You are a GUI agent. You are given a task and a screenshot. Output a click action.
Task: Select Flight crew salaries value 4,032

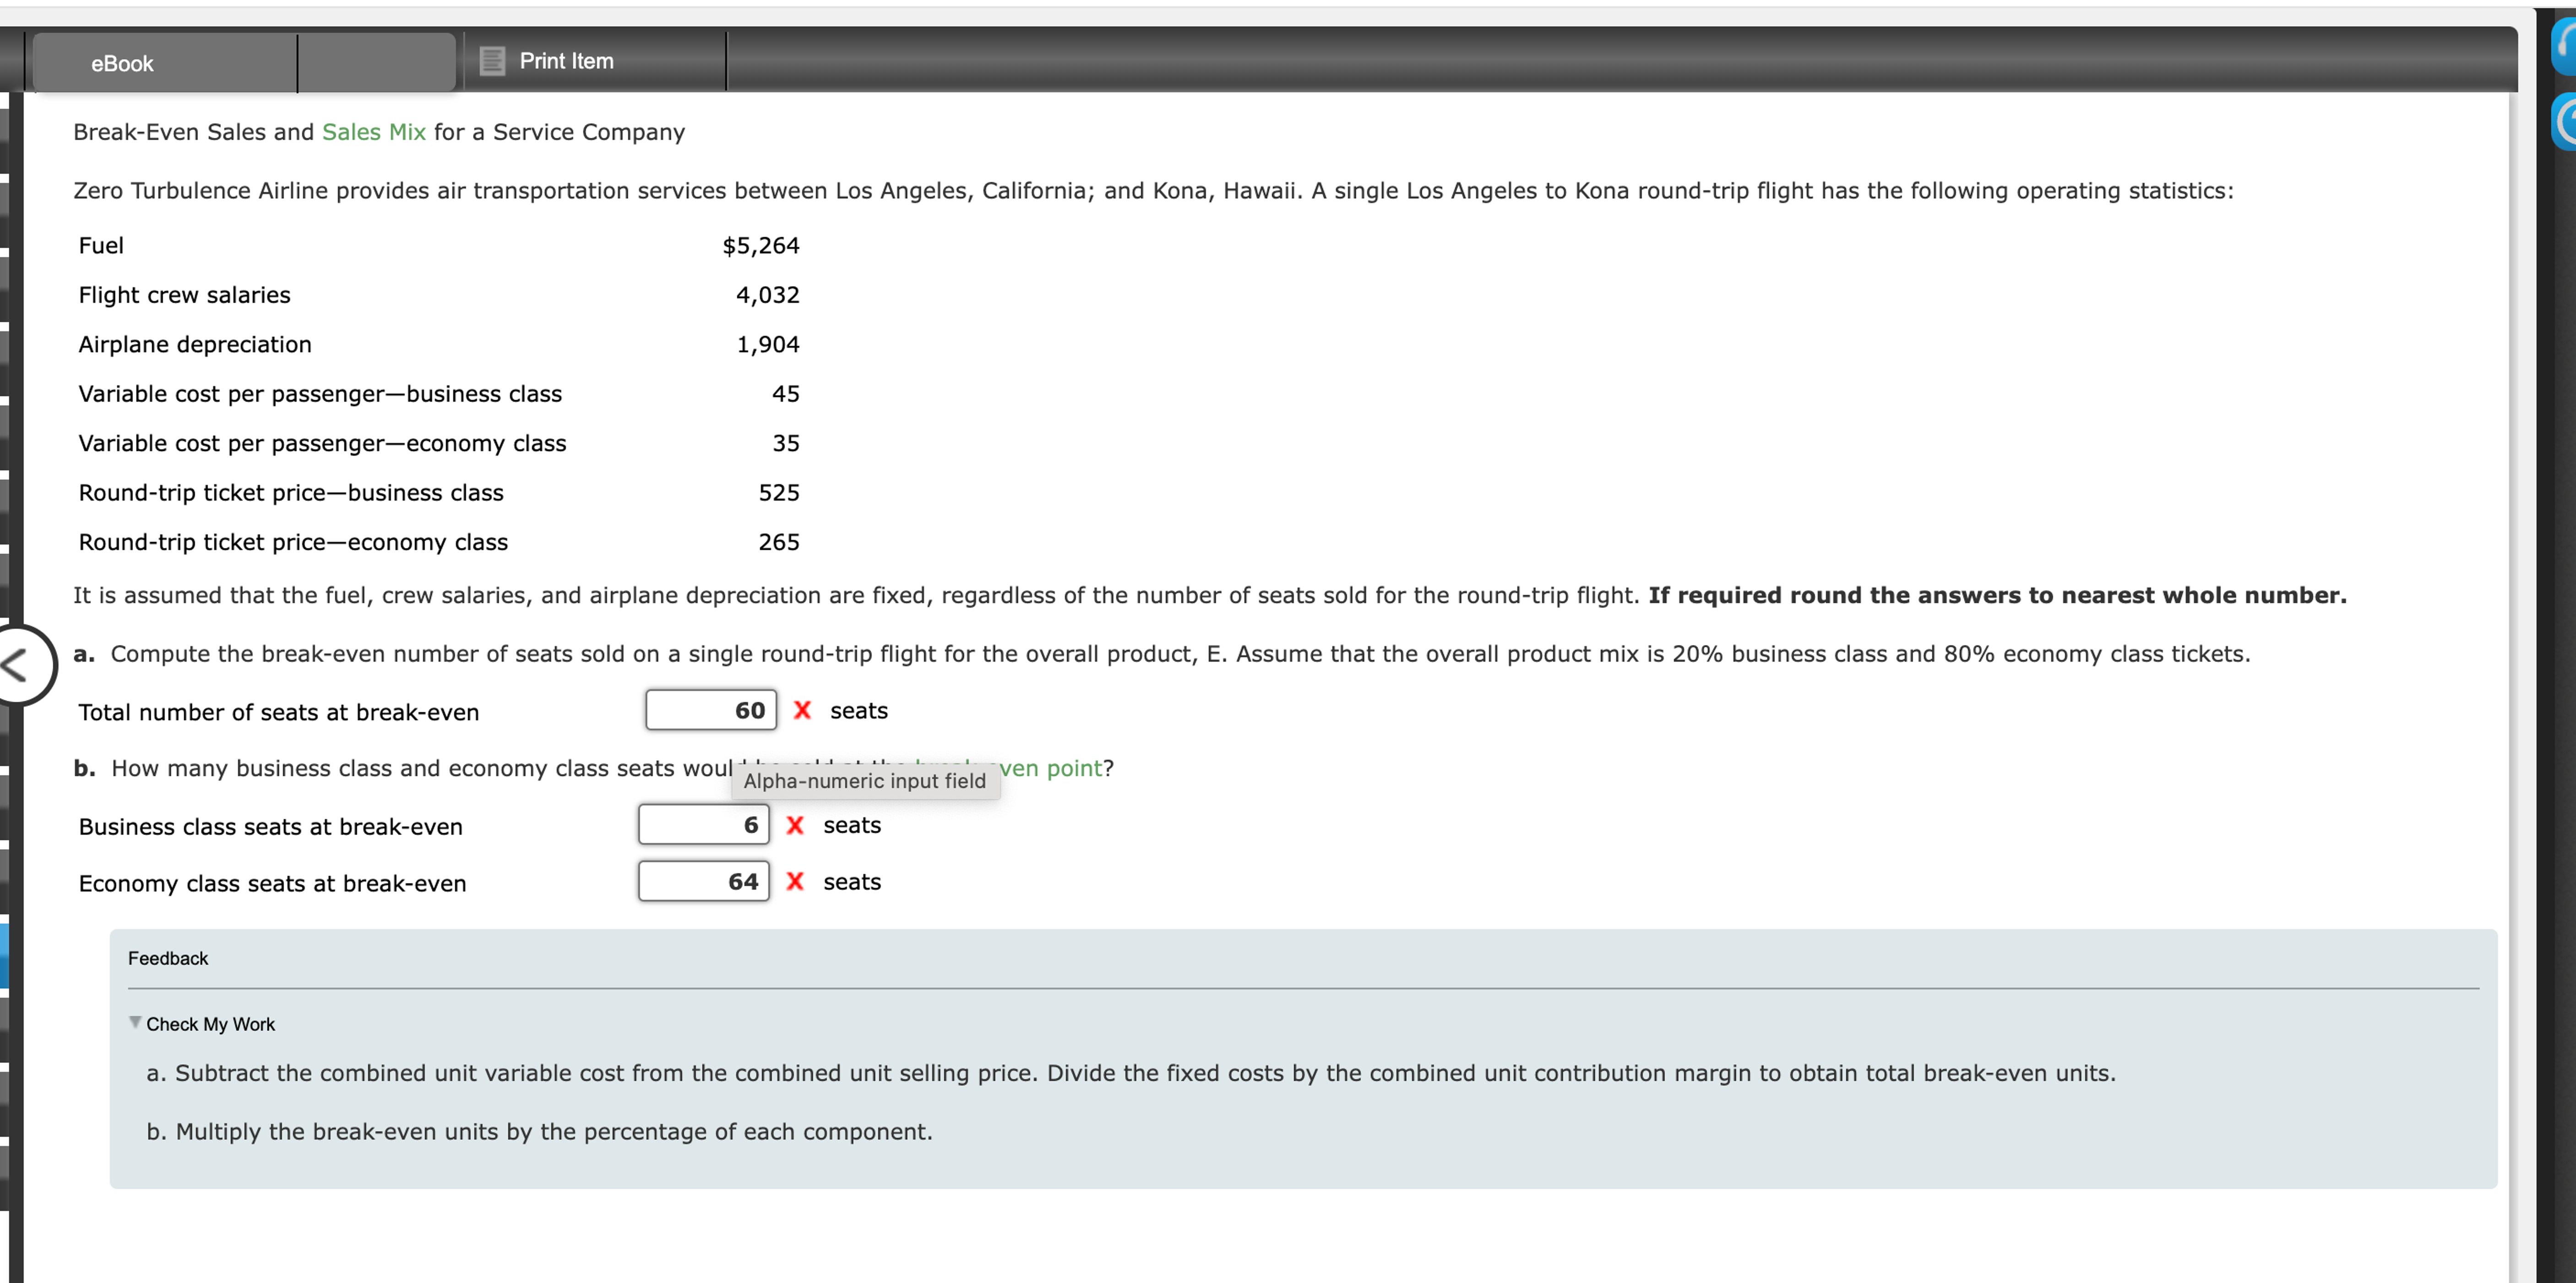click(768, 295)
